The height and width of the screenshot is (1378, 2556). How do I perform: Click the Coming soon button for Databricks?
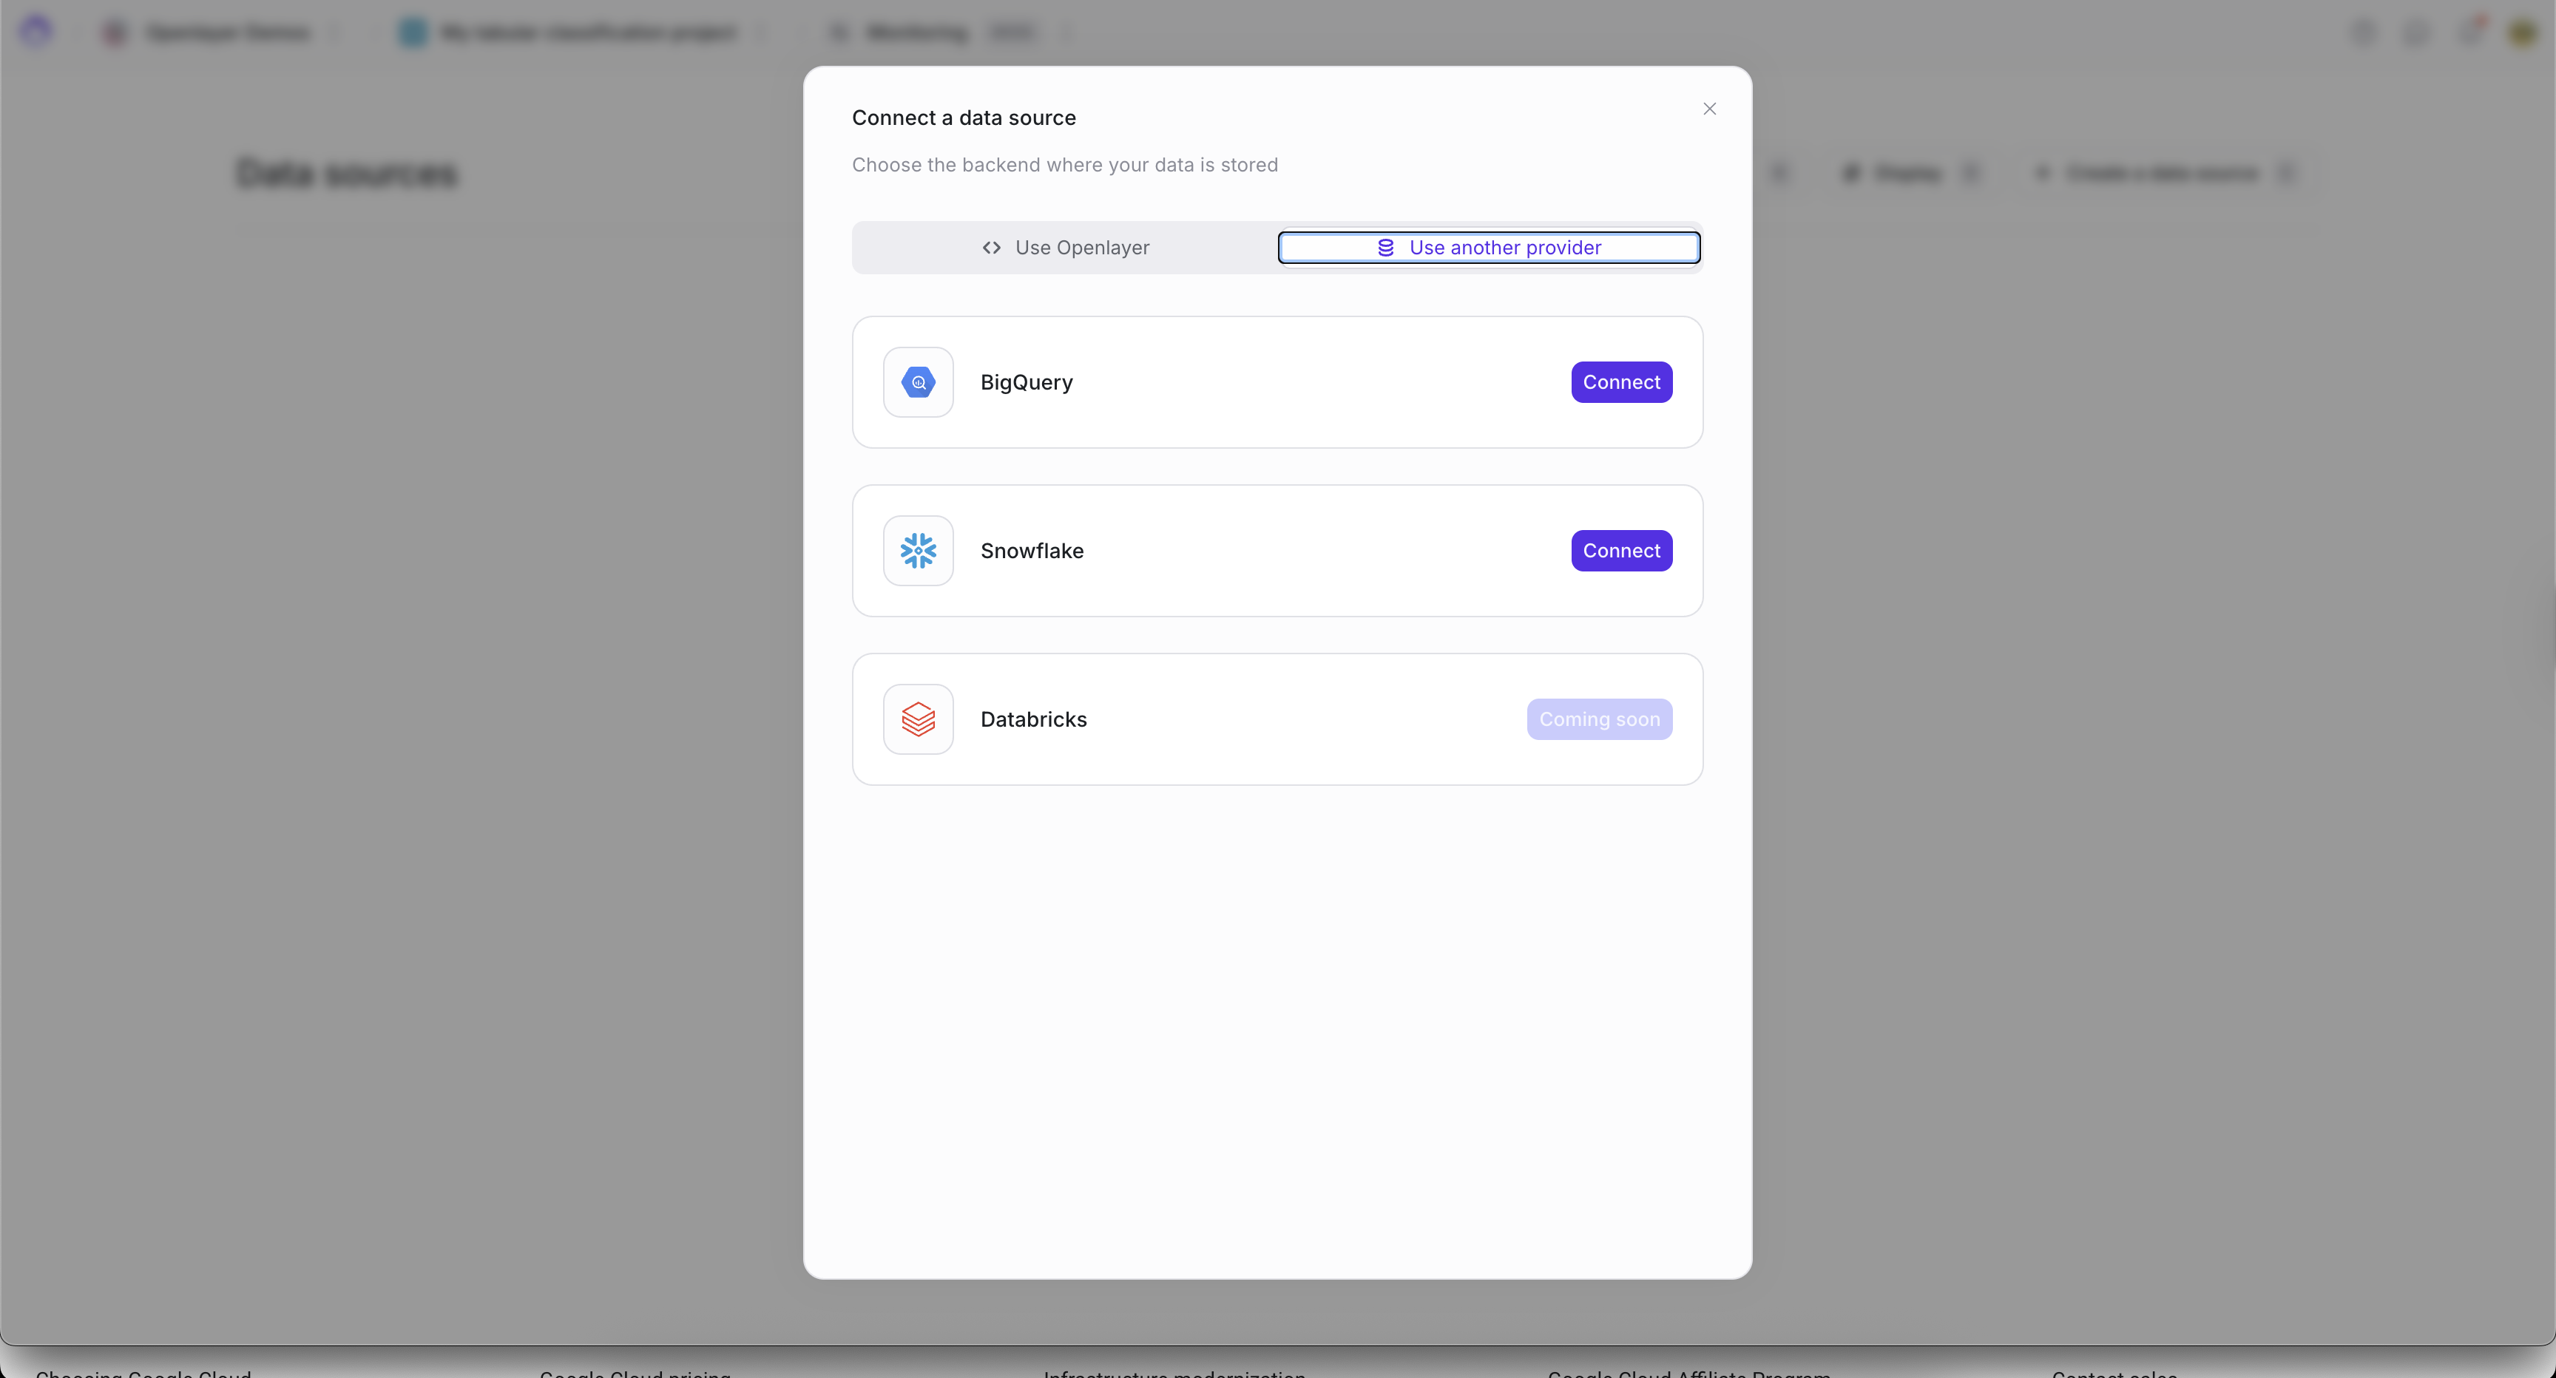click(x=1598, y=719)
